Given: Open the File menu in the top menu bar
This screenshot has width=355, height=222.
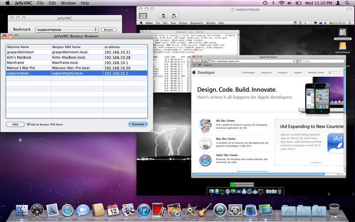Looking at the screenshot, I should pos(40,3).
